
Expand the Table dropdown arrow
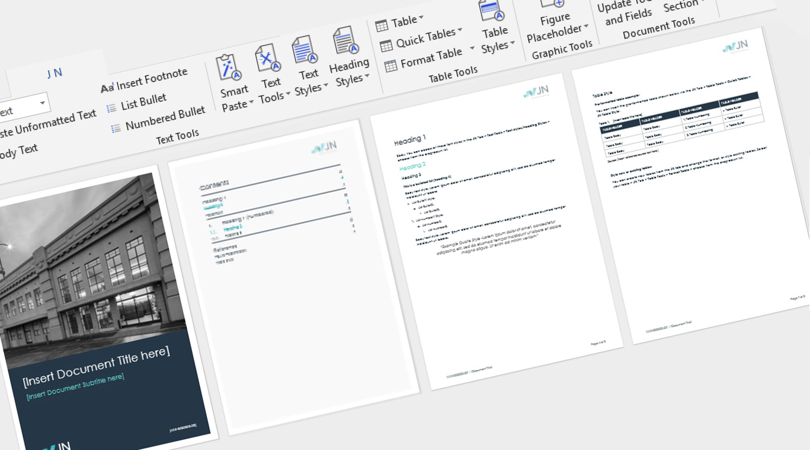tap(421, 17)
